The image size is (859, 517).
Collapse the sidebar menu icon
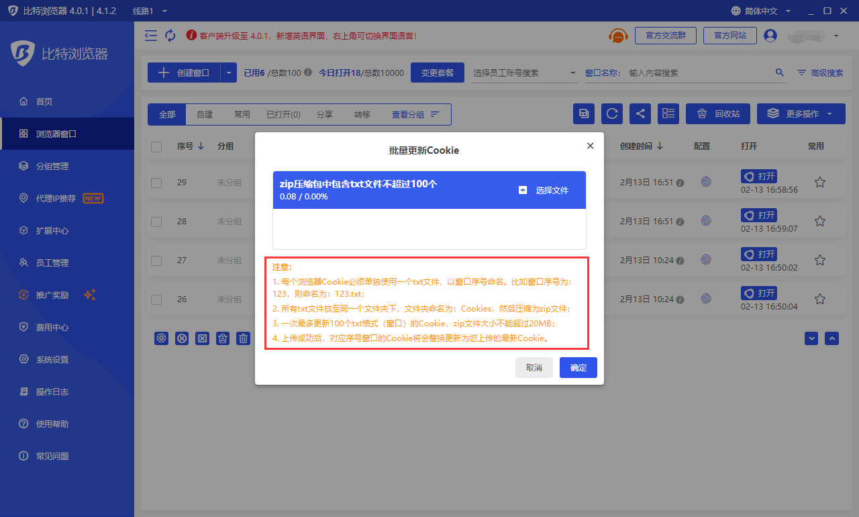(x=151, y=36)
